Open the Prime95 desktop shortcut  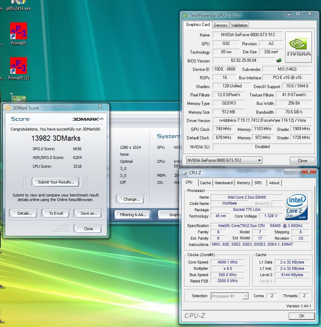click(x=18, y=34)
